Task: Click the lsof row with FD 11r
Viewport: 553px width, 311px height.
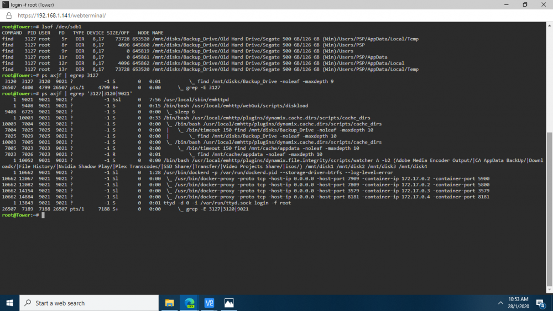Action: [195, 57]
